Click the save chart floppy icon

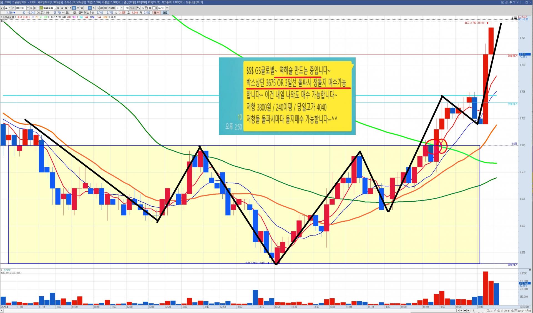[146, 8]
